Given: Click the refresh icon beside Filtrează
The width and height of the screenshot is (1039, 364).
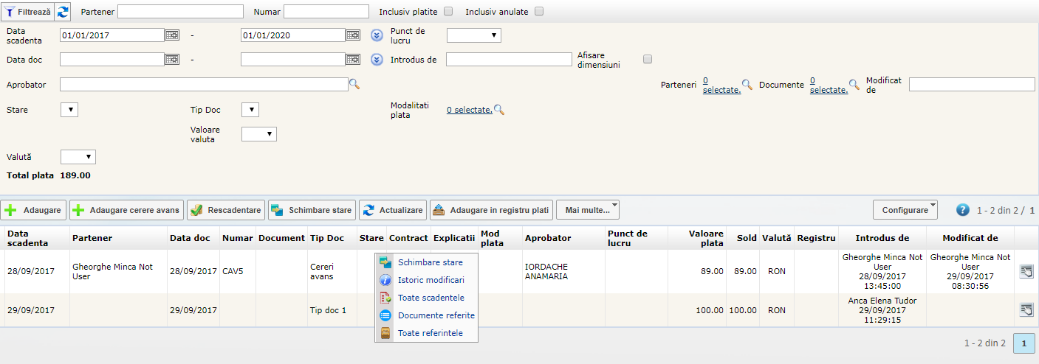Looking at the screenshot, I should click(x=64, y=12).
